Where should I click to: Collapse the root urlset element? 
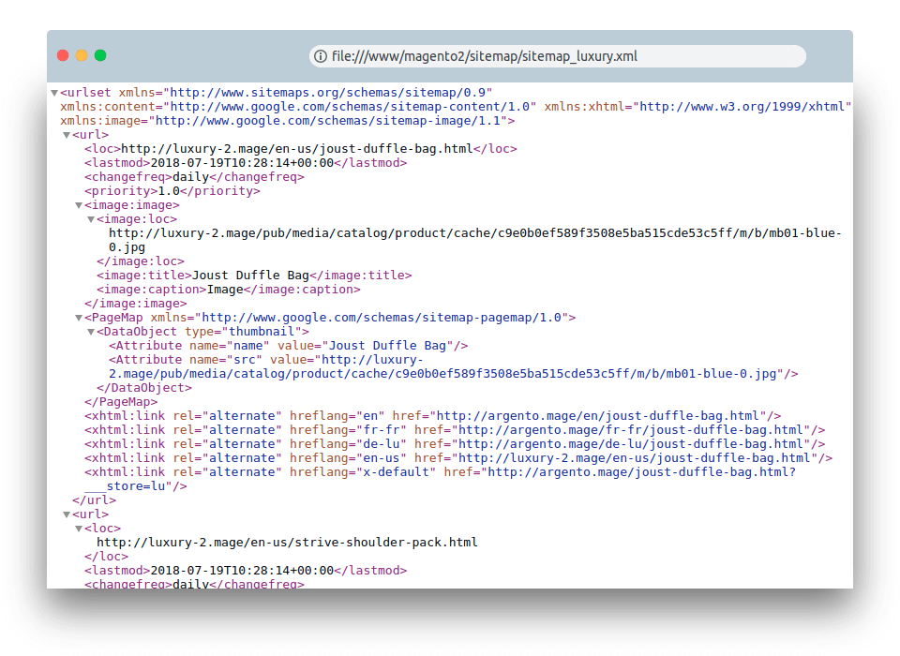[x=54, y=92]
